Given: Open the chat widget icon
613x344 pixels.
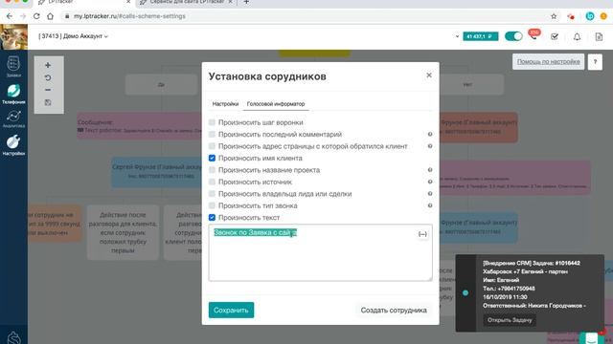Looking at the screenshot, I should [x=592, y=337].
